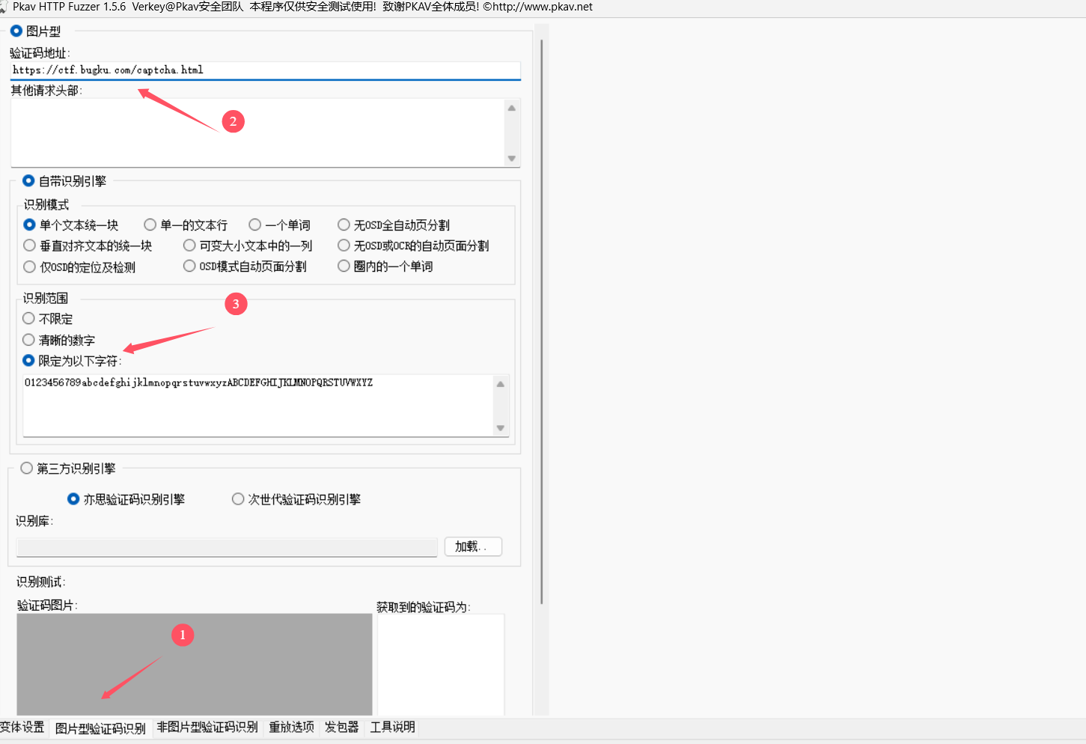Open the 工具说明 tab
Viewport: 1086px width, 744px height.
tap(393, 728)
